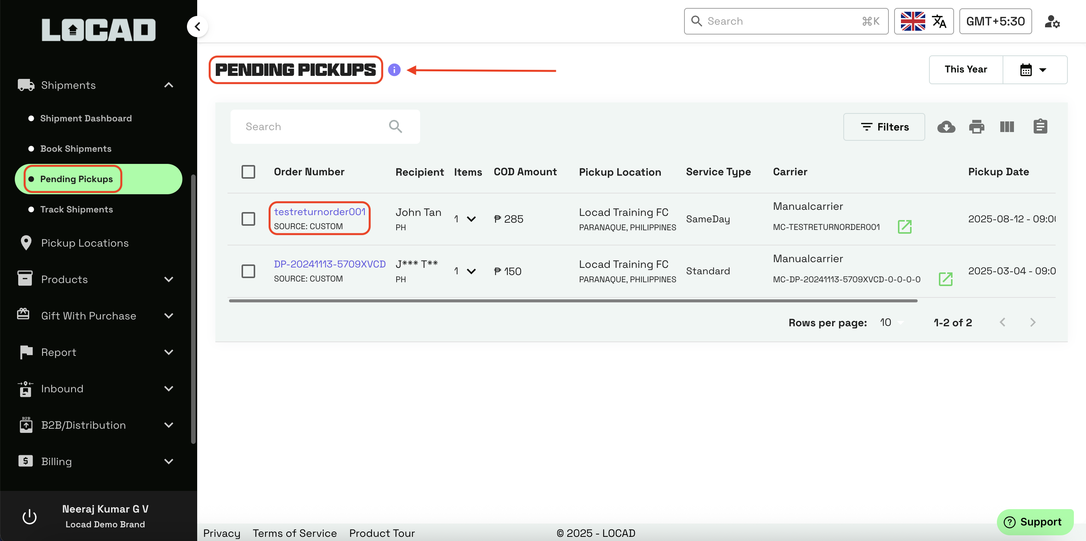Collapse sidebar with the back arrow
1086x541 pixels.
[x=197, y=27]
